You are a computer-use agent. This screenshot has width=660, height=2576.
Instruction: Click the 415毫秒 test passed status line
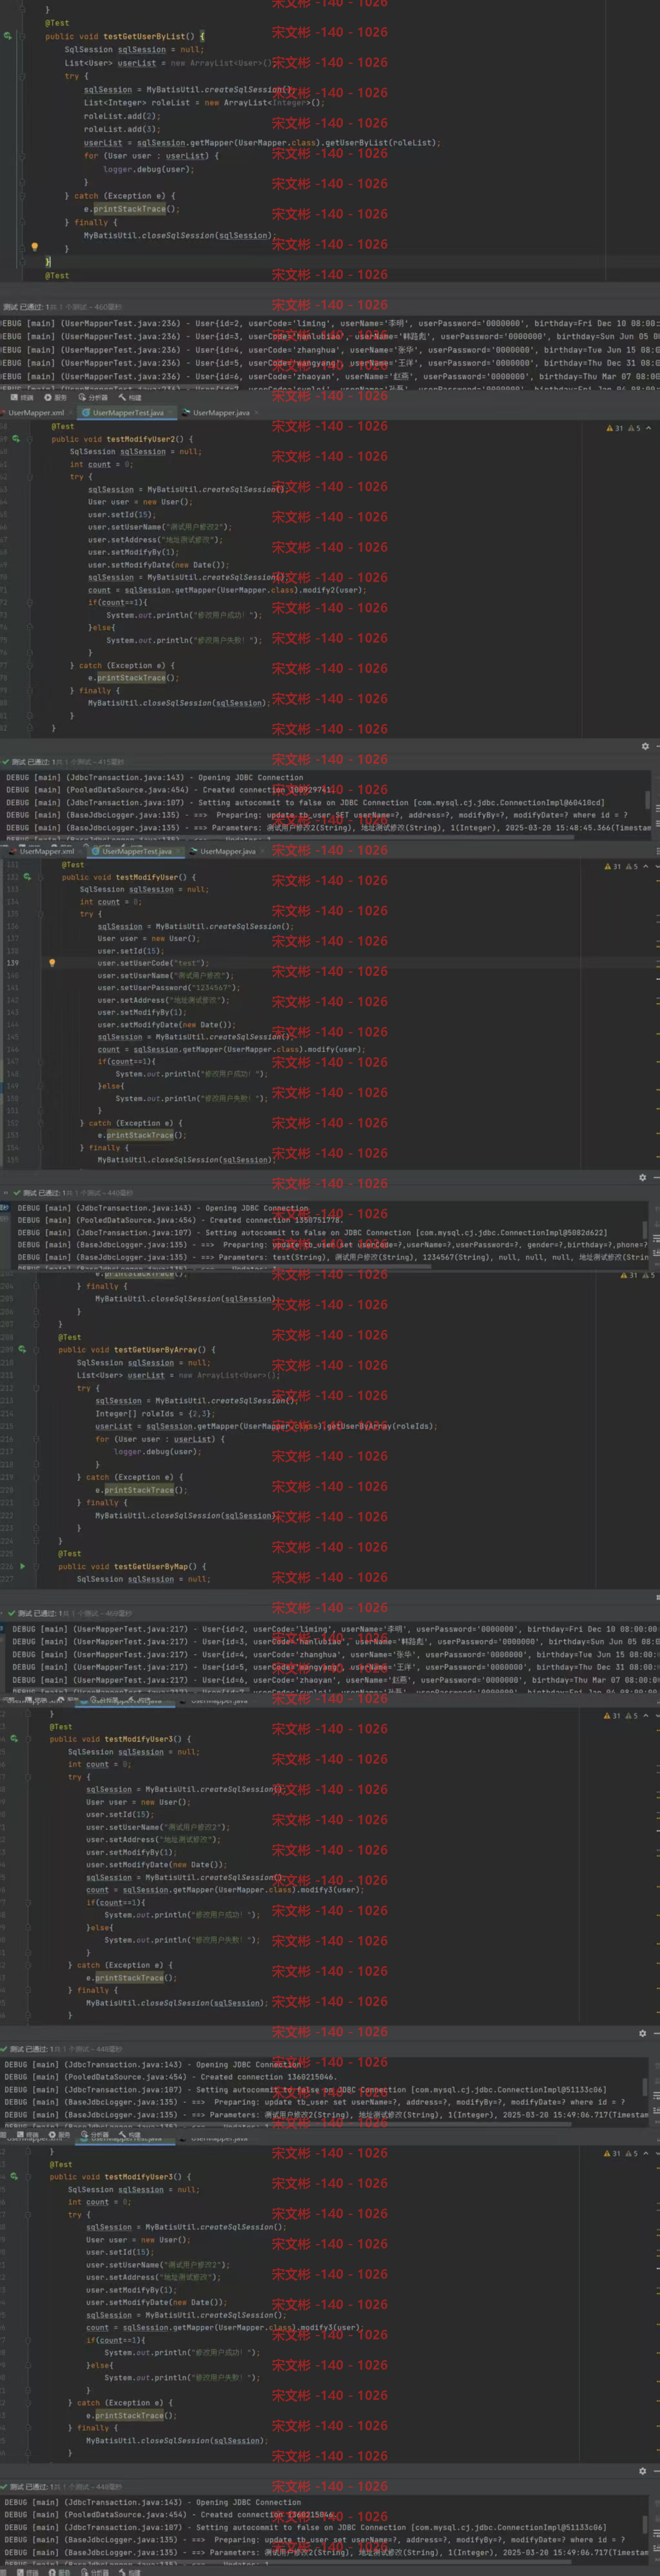click(x=64, y=762)
